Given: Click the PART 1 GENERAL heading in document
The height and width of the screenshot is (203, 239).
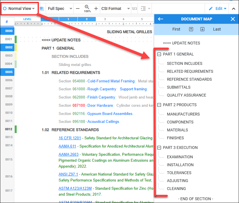Looking at the screenshot, I should pos(58,48).
